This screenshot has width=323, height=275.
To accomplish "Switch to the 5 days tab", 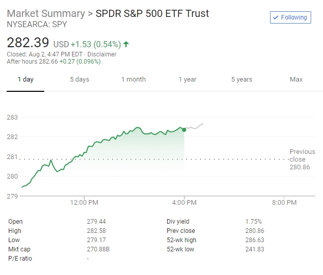I will point(79,80).
